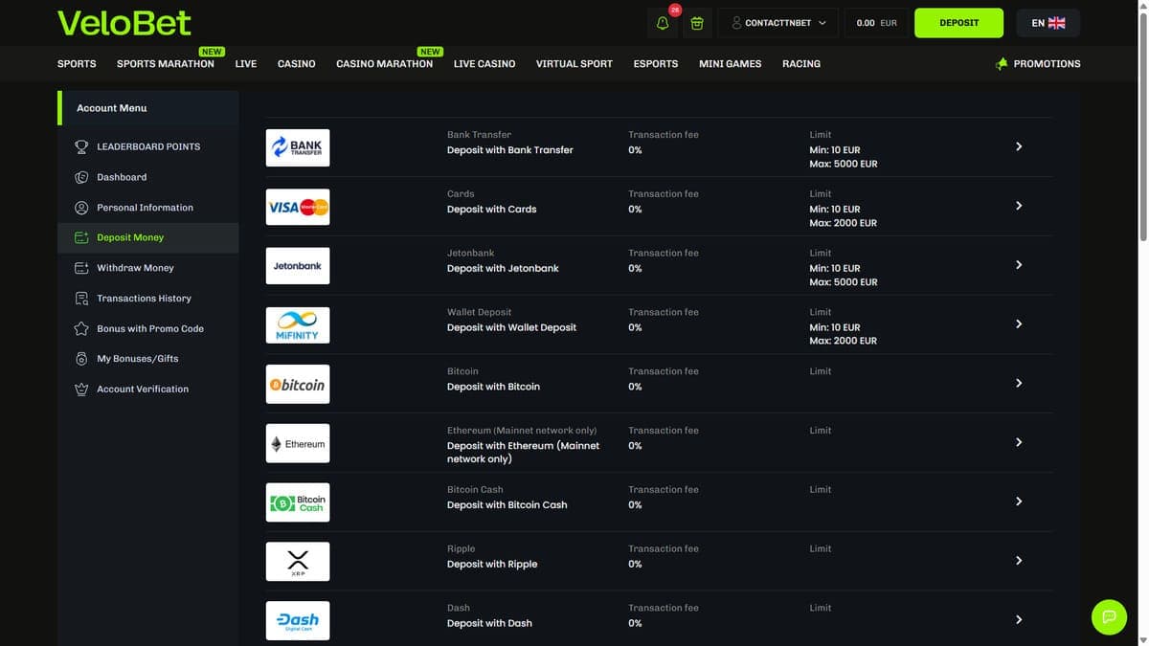Open the LIVE CASINO menu item
The height and width of the screenshot is (646, 1149).
pyautogui.click(x=484, y=64)
